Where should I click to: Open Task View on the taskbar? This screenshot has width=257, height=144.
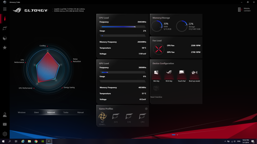(16, 142)
